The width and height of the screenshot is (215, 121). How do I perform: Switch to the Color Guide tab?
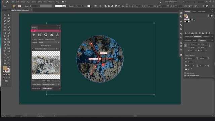pos(202,12)
